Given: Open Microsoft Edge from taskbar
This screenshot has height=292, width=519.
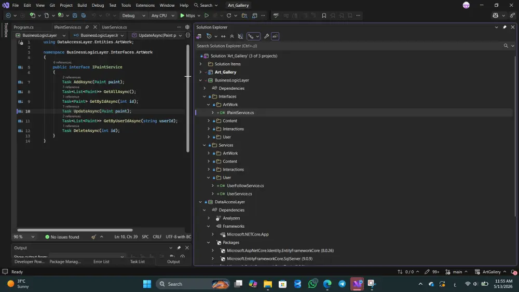Looking at the screenshot, I should pos(327,284).
